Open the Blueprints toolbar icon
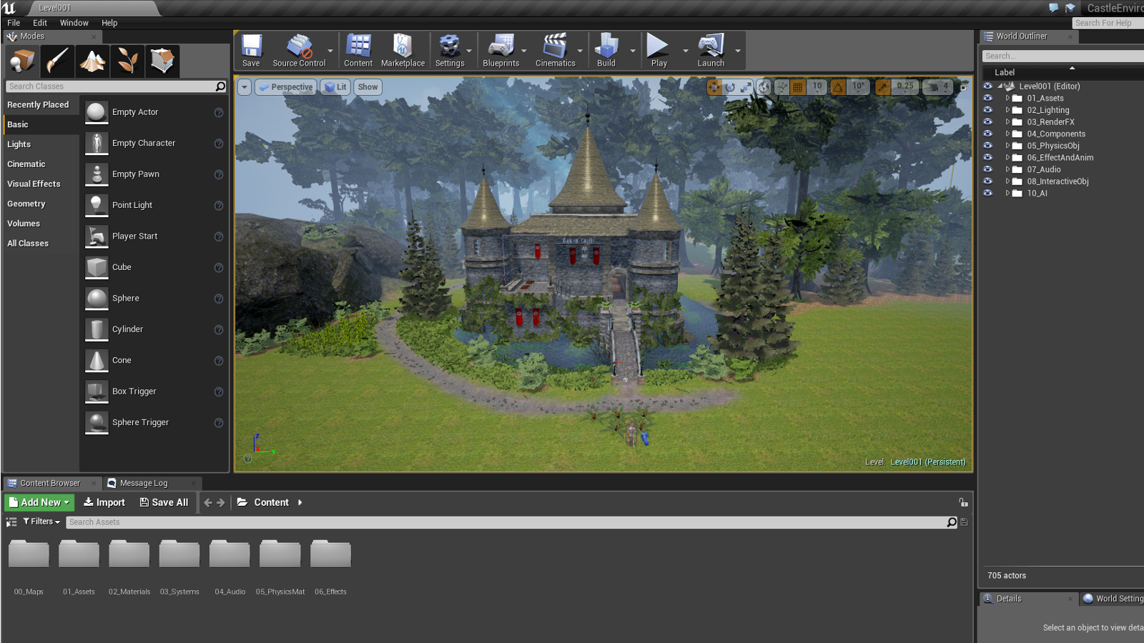This screenshot has width=1144, height=643. point(500,51)
